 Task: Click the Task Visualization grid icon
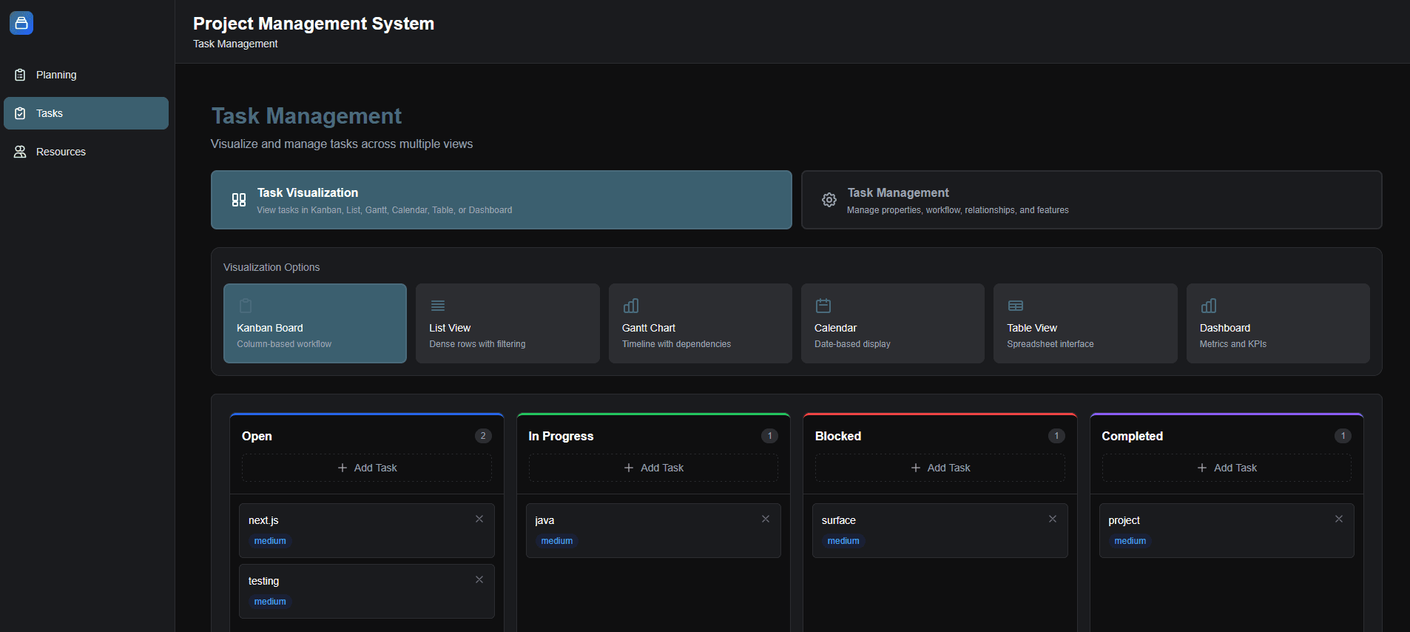tap(239, 200)
